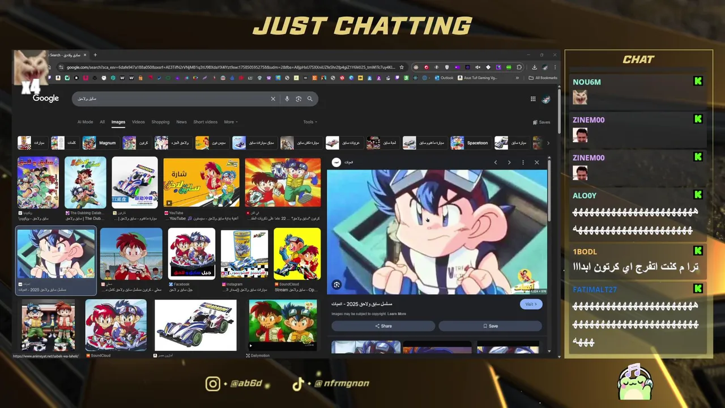The image size is (725, 408).
Task: Click the Share button in the preview
Action: [383, 326]
